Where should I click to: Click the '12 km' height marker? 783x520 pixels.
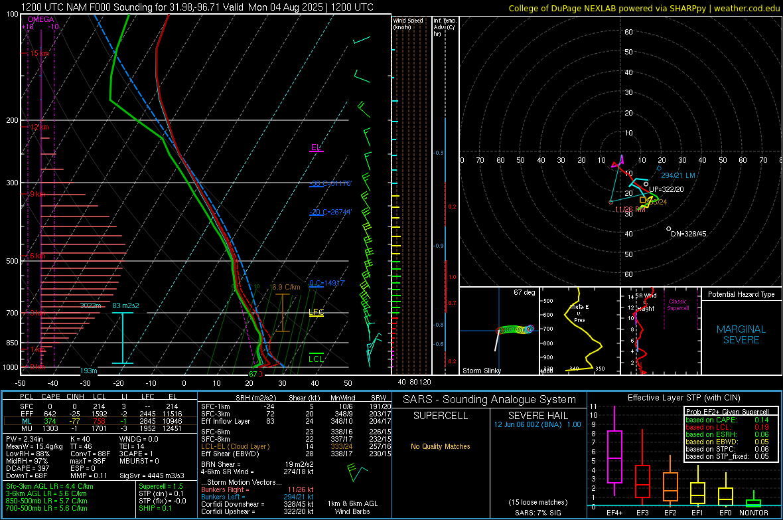39,127
